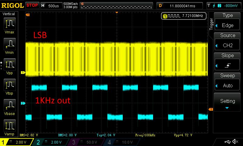The height and width of the screenshot is (146, 243).
Task: Click the rising edge icon in trigger status
Action: point(214,6)
